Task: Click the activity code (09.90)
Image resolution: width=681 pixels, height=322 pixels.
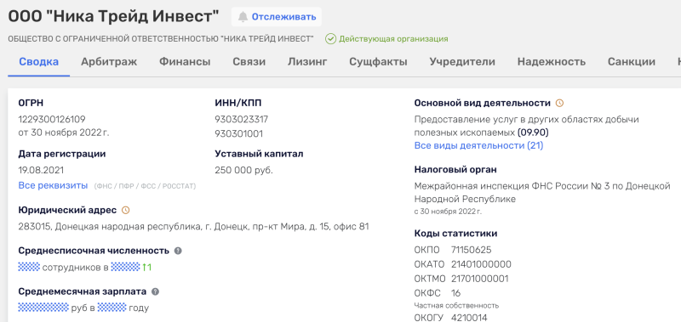Action: [533, 132]
